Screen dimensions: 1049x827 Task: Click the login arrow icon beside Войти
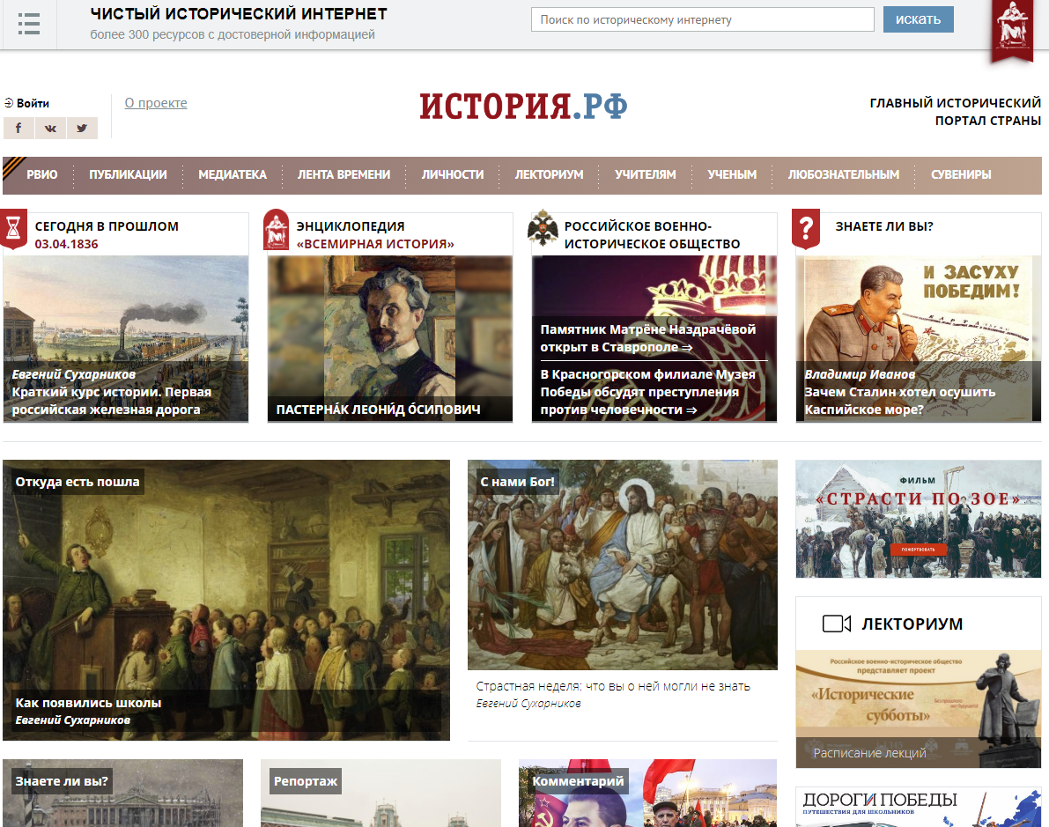(9, 103)
